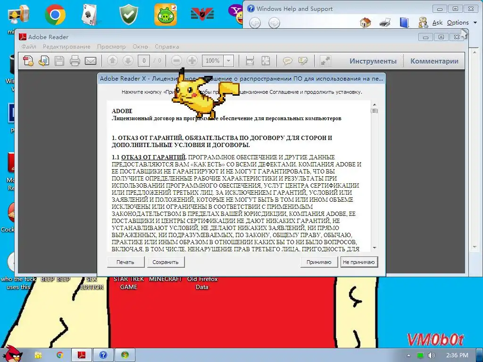483x362 pixels.
Task: Click the Old Firefox Data desktop label
Action: (x=202, y=283)
